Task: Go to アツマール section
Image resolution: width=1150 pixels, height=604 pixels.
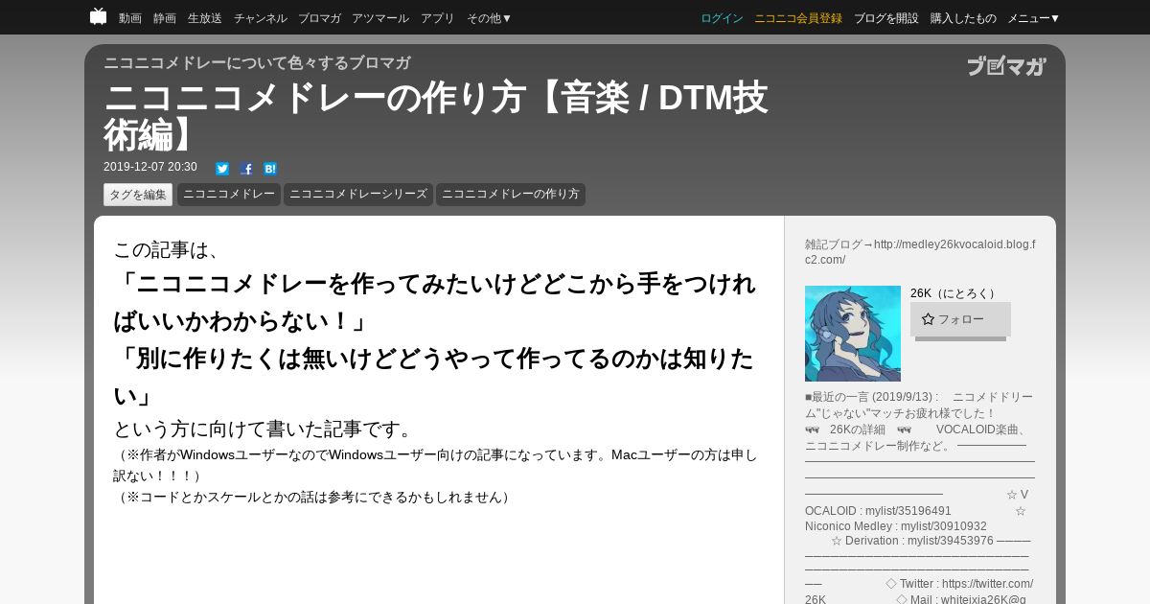Action: coord(380,18)
